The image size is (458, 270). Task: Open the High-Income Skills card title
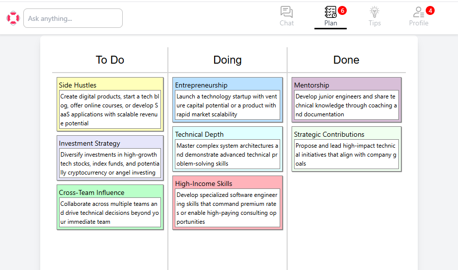click(x=204, y=183)
